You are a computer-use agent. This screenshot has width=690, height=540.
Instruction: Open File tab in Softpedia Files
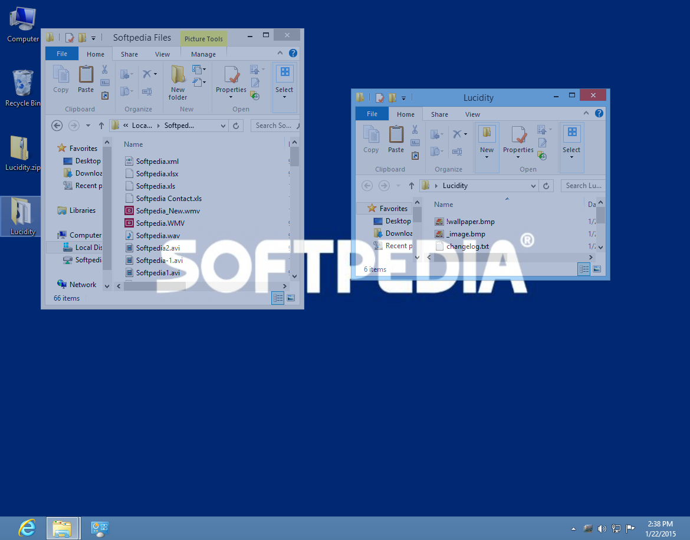point(62,54)
